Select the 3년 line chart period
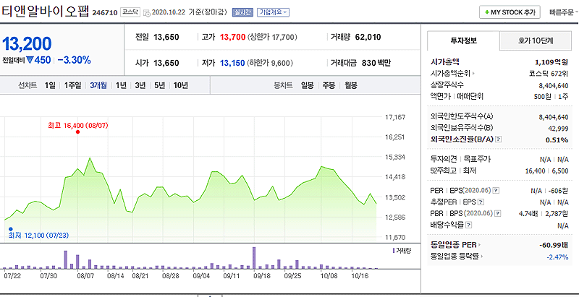Screen dimensions: 579x297 click(140, 85)
